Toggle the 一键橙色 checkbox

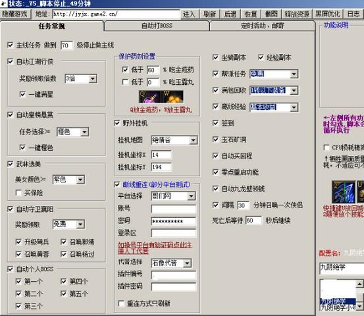[x=22, y=147]
